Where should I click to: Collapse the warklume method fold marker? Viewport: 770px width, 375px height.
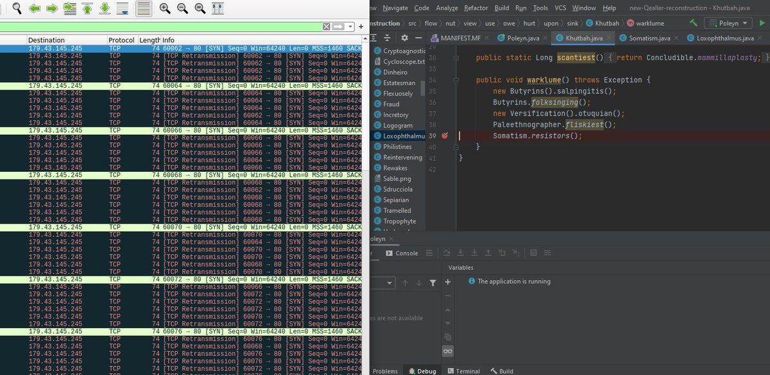(x=456, y=80)
